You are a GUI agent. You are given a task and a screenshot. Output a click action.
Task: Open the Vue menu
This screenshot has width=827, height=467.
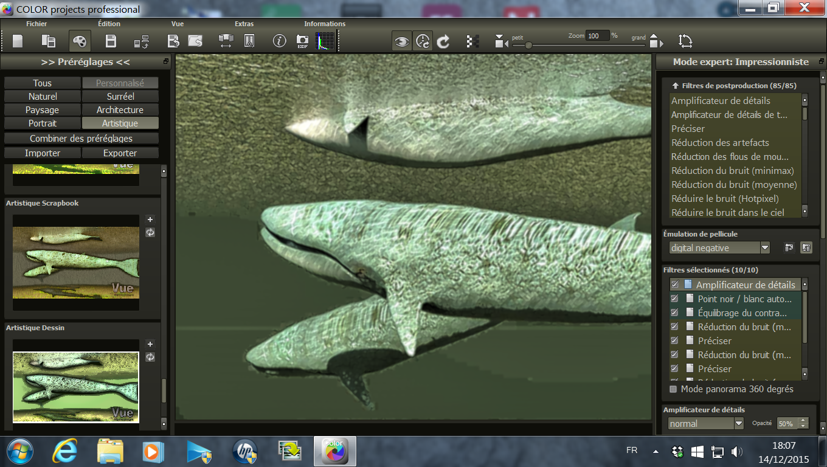click(178, 24)
